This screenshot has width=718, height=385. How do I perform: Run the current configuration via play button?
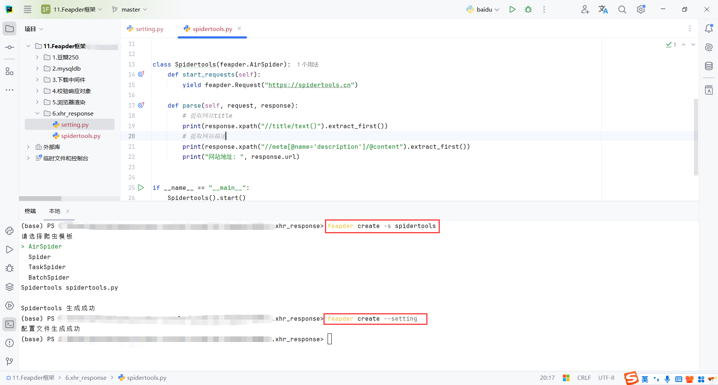[x=512, y=9]
